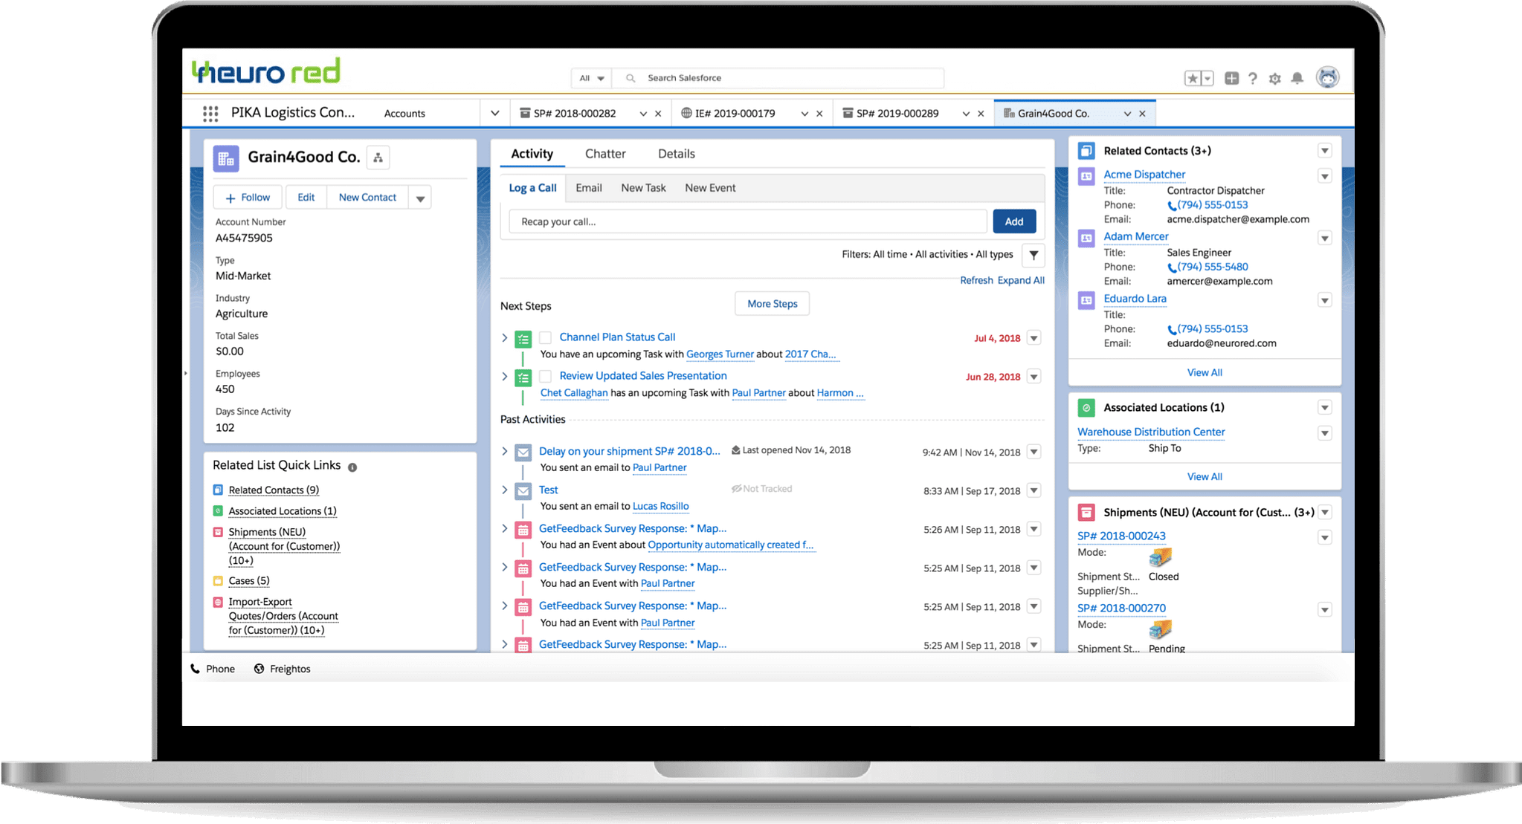Expand the Review Updated Sales Presentation row chevron

[x=505, y=377]
